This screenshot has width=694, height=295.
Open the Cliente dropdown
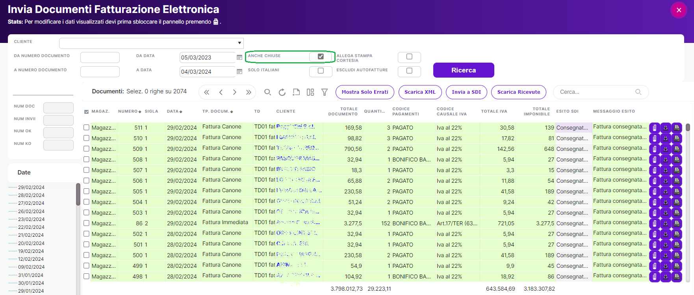[151, 43]
